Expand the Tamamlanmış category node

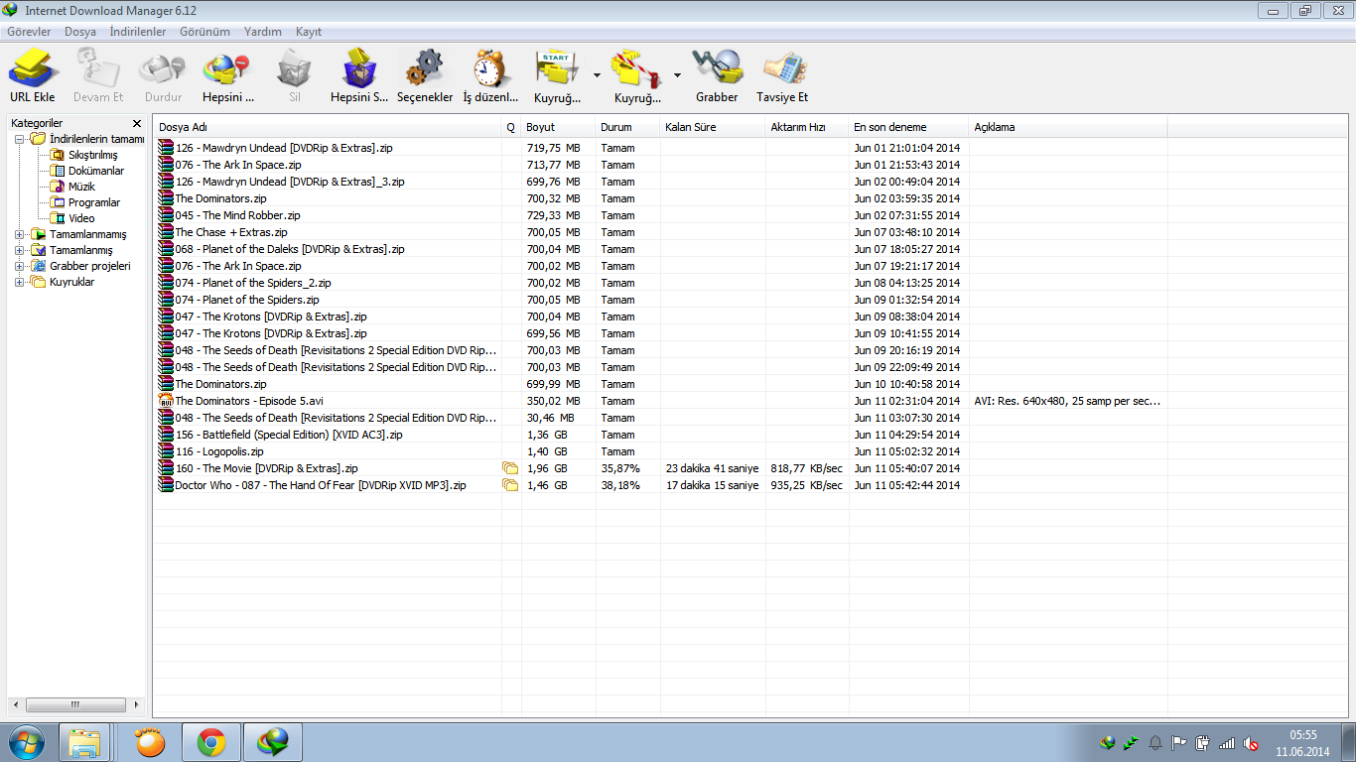[x=19, y=250]
